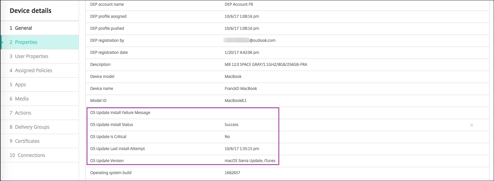Viewport: 494px width, 181px height.
Task: Switch to the Certificates section
Action: tap(27, 141)
